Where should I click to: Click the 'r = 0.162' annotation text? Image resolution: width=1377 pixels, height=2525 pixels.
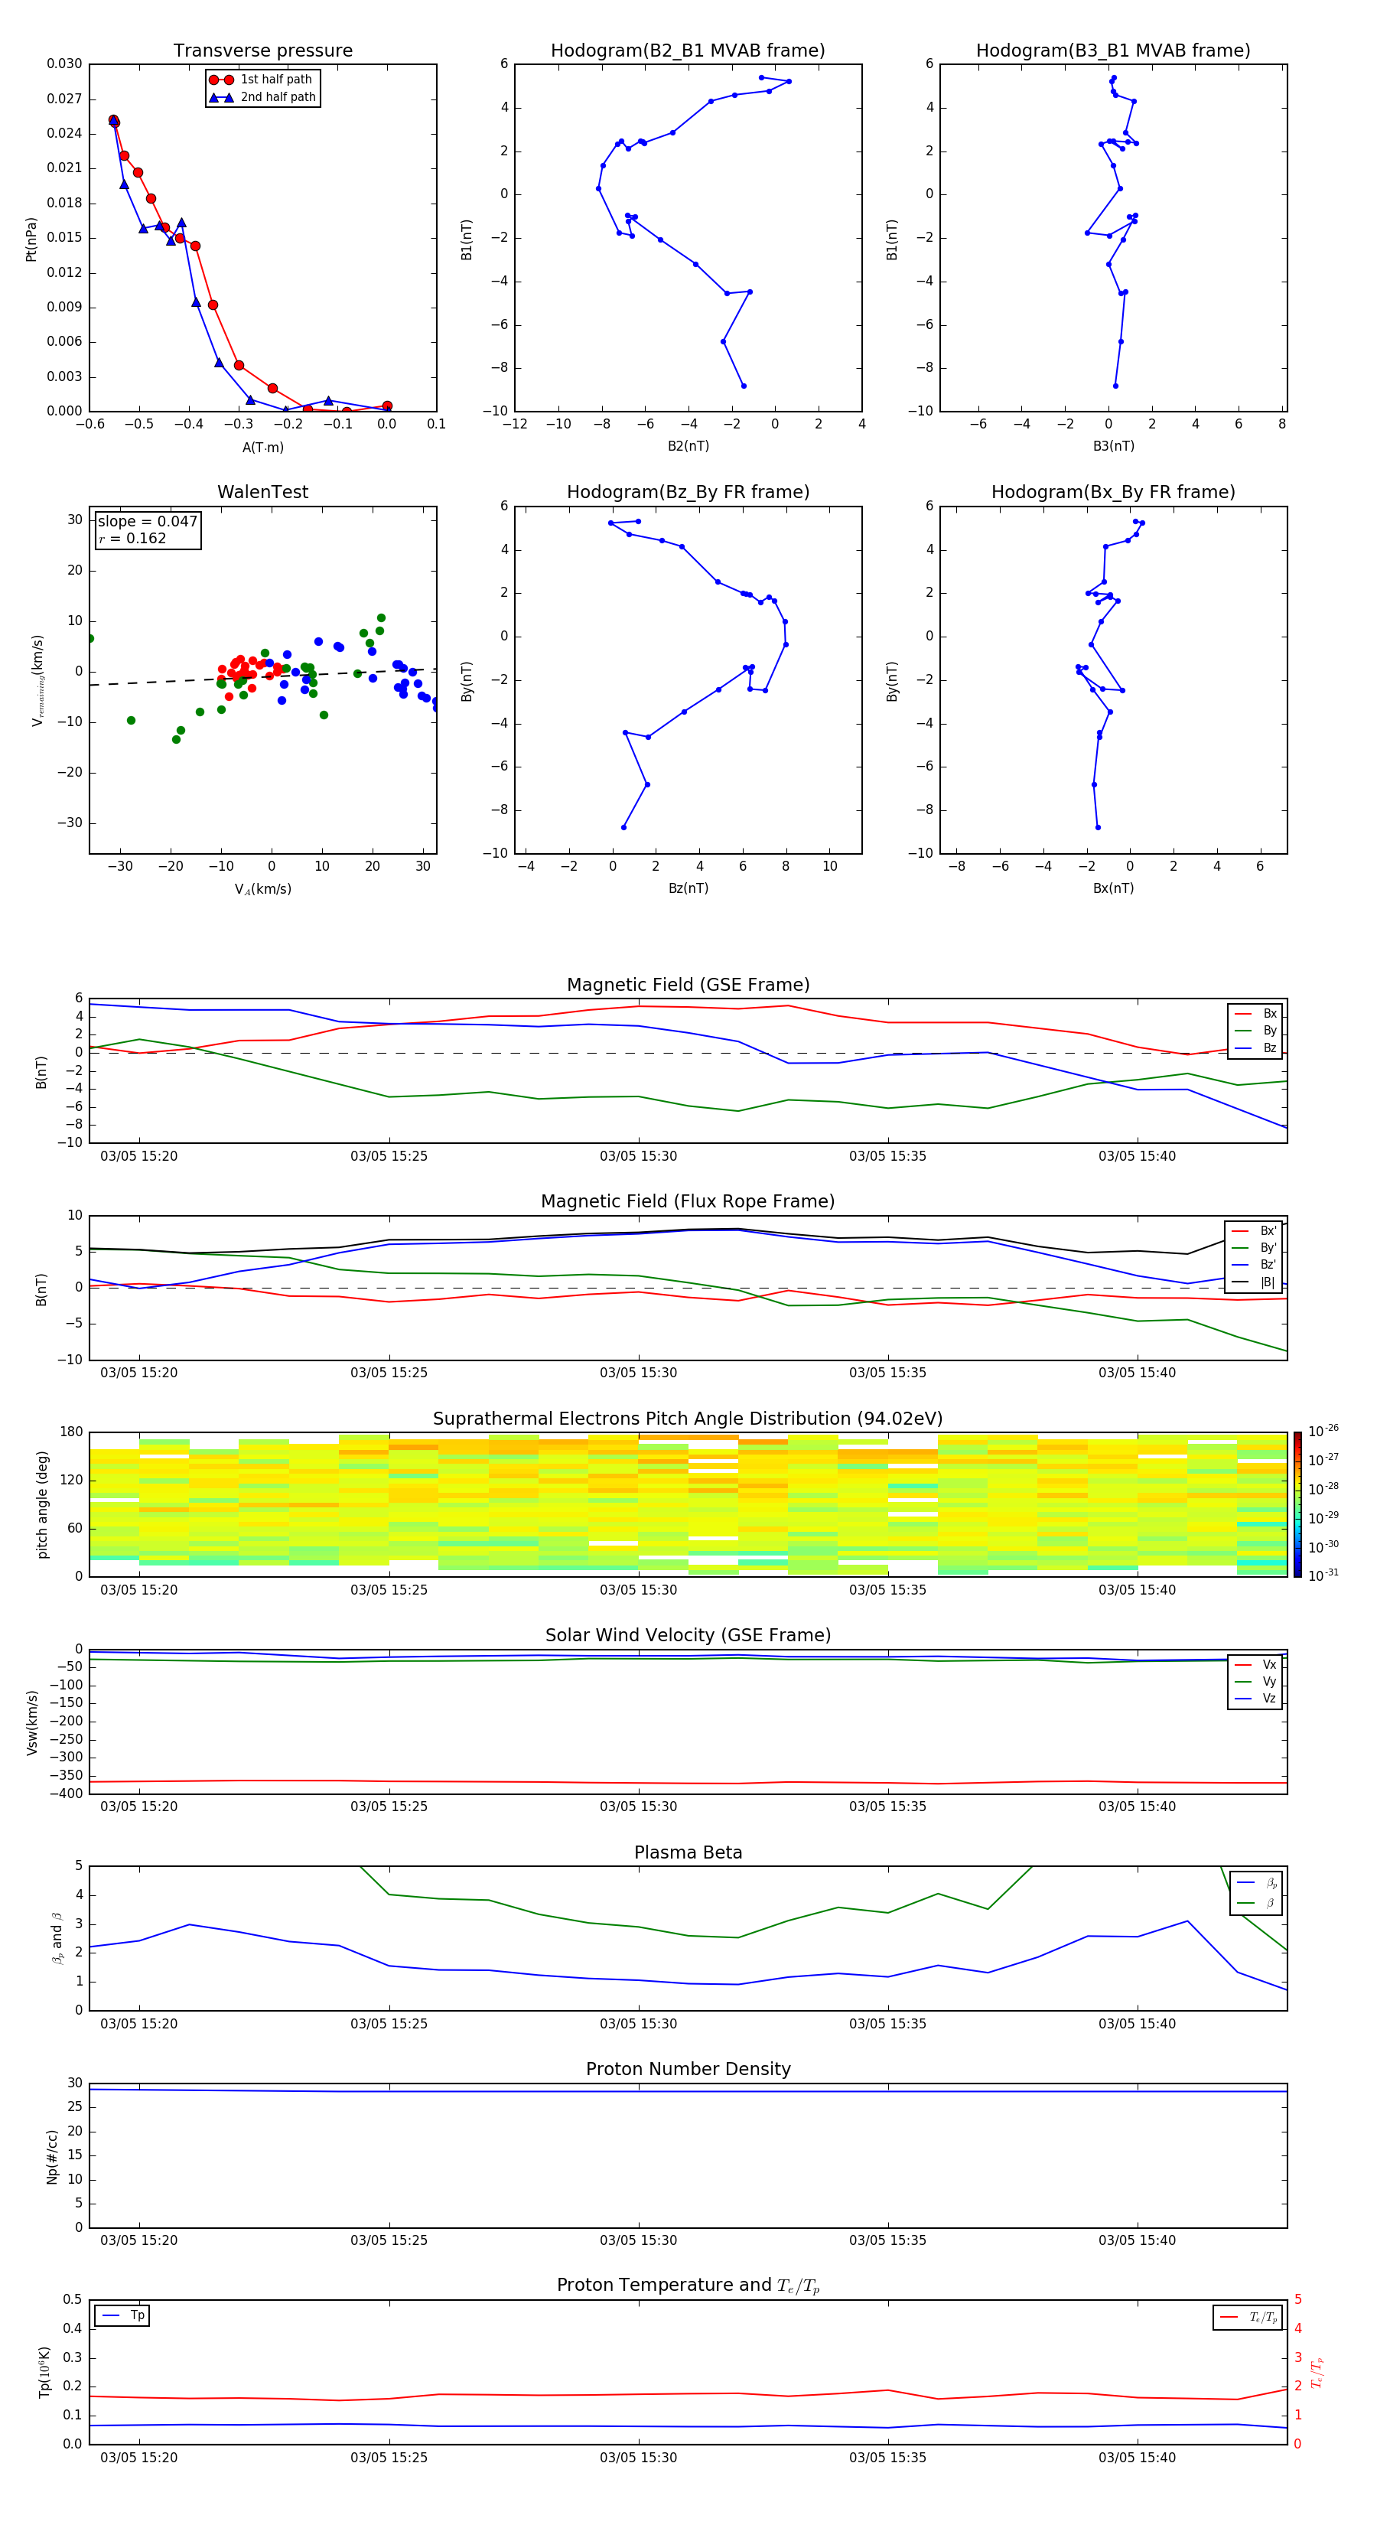coord(132,538)
